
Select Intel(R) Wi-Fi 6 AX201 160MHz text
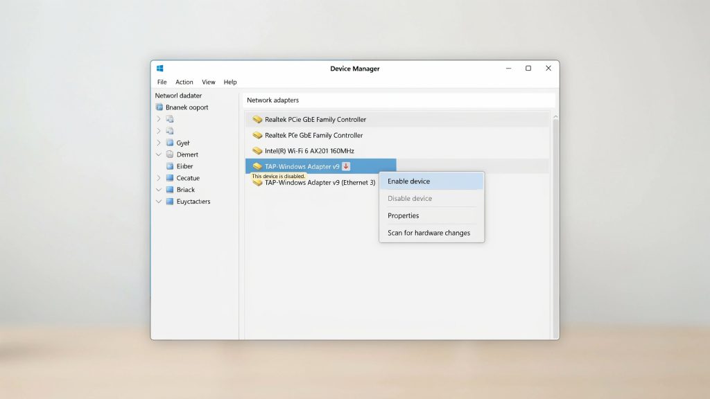309,150
